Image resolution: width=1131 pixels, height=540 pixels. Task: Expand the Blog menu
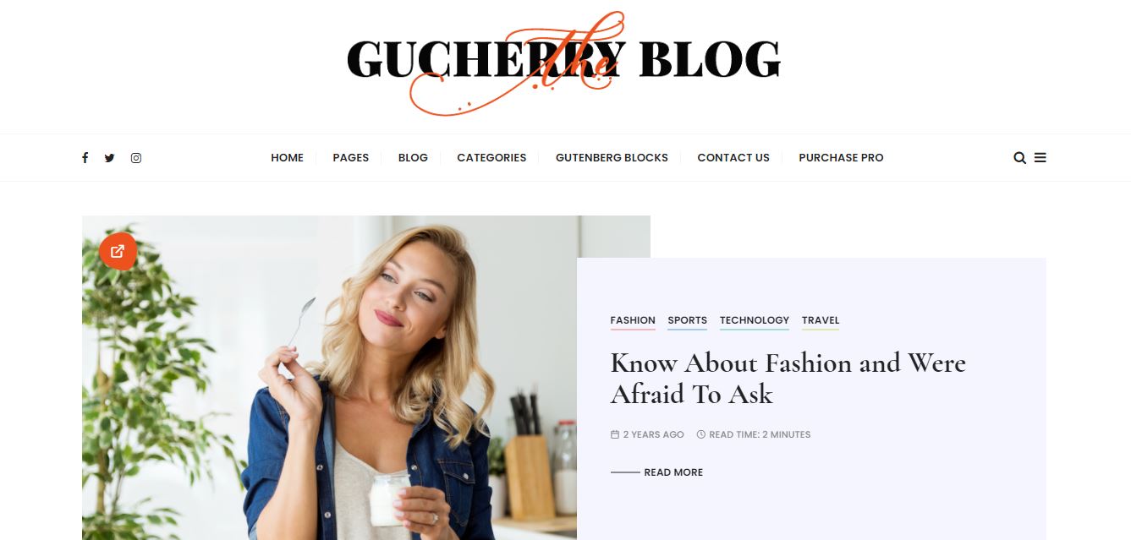point(413,158)
